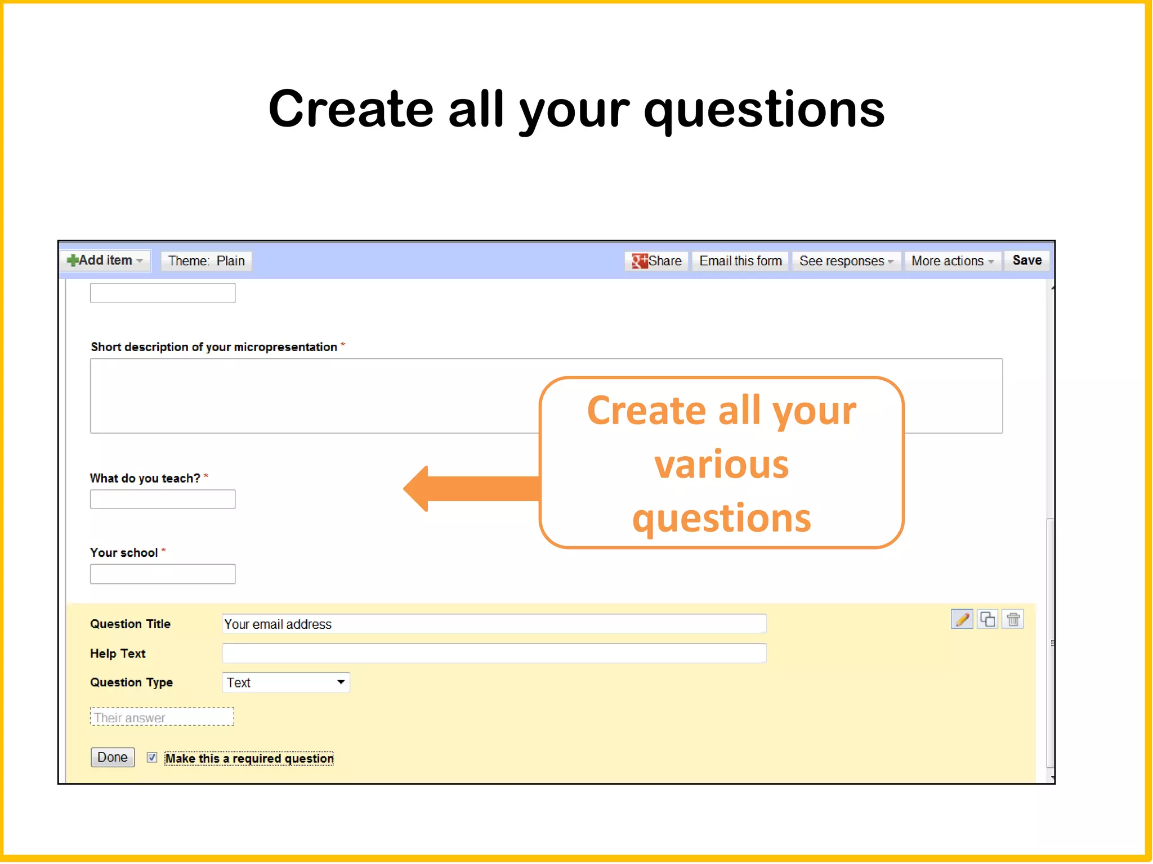Screen dimensions: 1153x864
Task: Open the Theme: Plain selector
Action: pos(206,261)
